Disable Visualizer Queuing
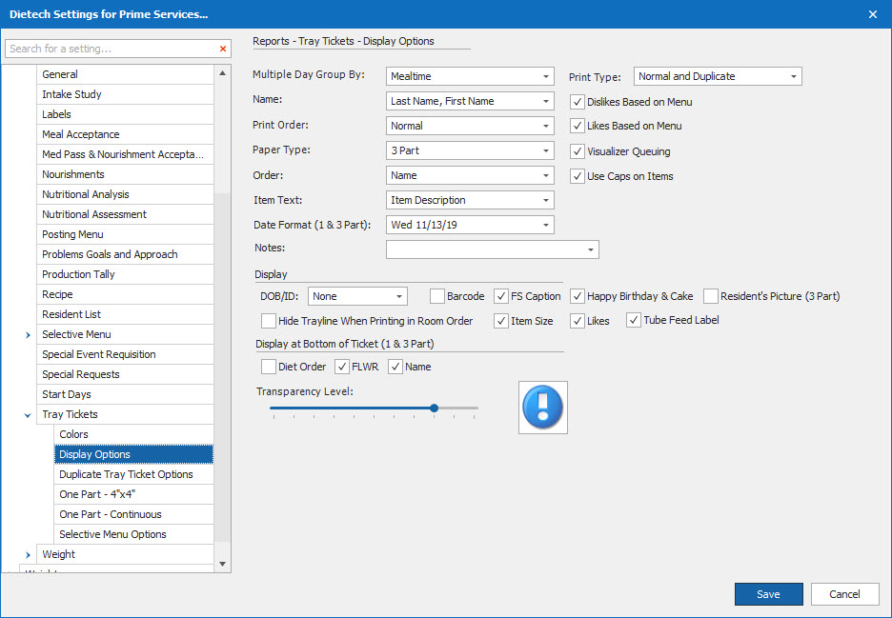 click(578, 151)
